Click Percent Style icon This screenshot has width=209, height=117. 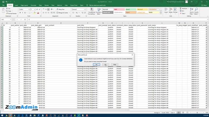pos(77,13)
